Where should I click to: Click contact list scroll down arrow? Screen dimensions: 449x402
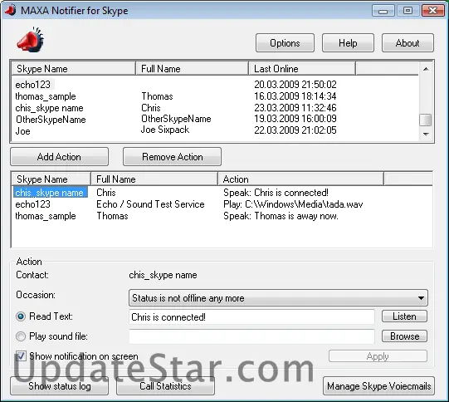pyautogui.click(x=426, y=134)
